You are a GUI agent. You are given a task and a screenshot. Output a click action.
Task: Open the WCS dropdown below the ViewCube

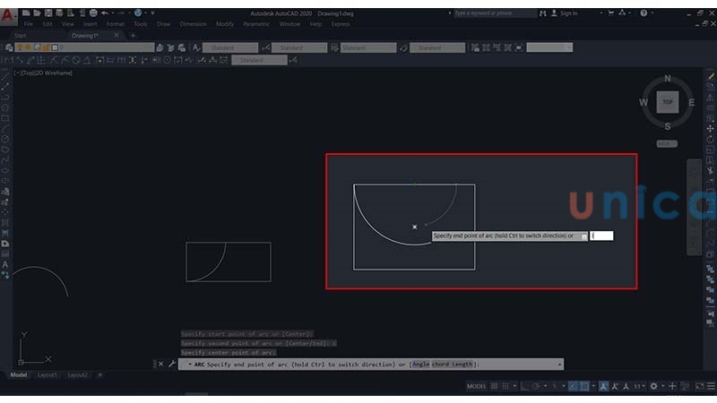(667, 143)
